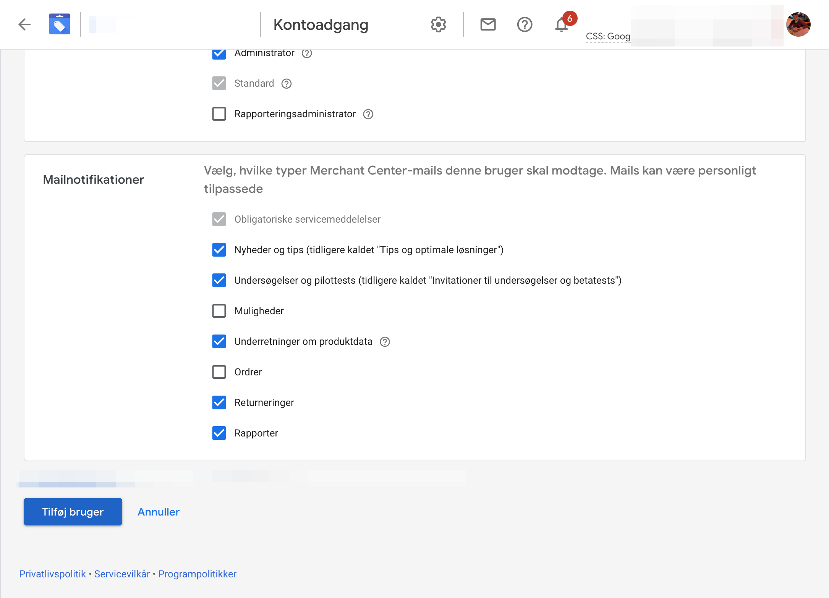Open the Privatlivspolitik link

tap(53, 574)
